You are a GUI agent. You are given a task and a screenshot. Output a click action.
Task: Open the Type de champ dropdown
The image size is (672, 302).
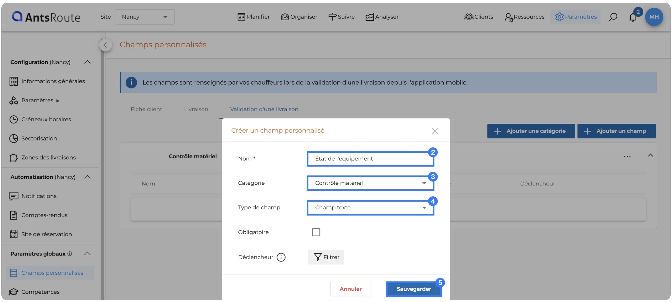coord(370,207)
